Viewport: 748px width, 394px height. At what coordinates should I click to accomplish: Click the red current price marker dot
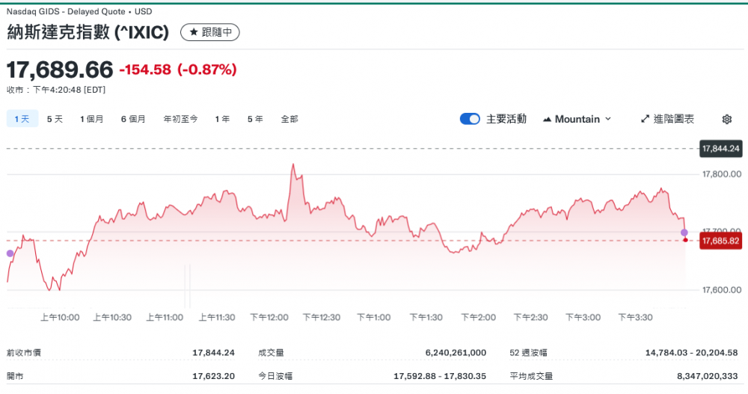(685, 240)
